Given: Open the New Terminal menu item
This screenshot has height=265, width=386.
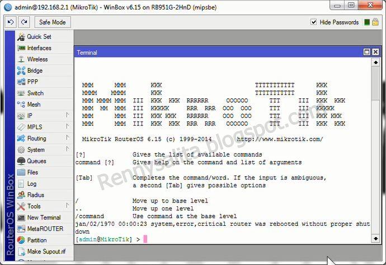Looking at the screenshot, I should pos(44,217).
